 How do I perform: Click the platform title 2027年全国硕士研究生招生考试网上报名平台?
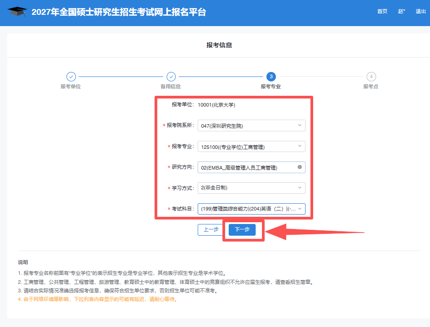[119, 12]
